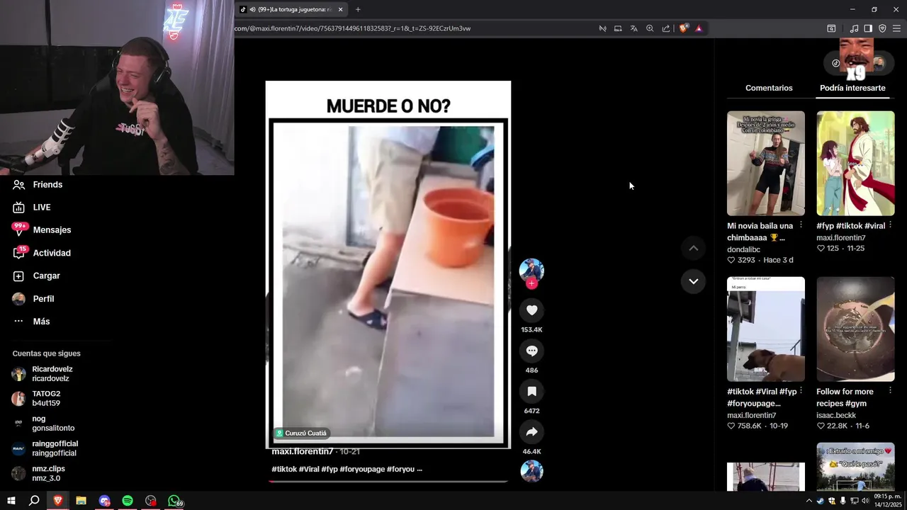Open Brave Shields lion icon in address bar
Screen dimensions: 907x510
(x=683, y=28)
